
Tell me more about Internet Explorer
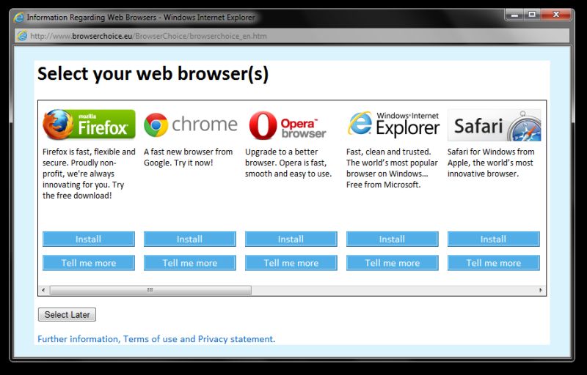coord(392,263)
